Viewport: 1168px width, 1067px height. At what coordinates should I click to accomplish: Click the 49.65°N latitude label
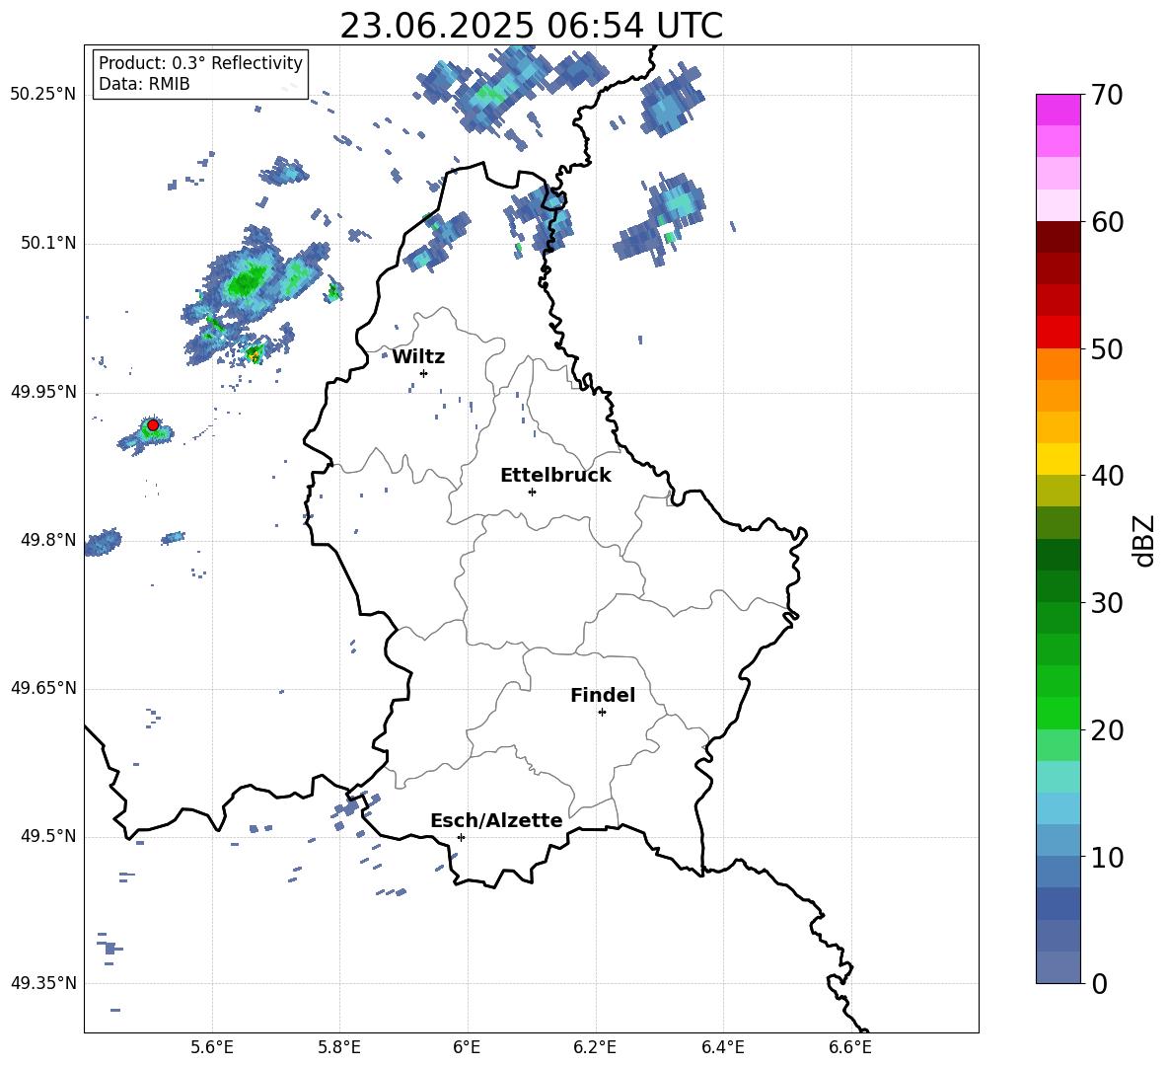[42, 688]
